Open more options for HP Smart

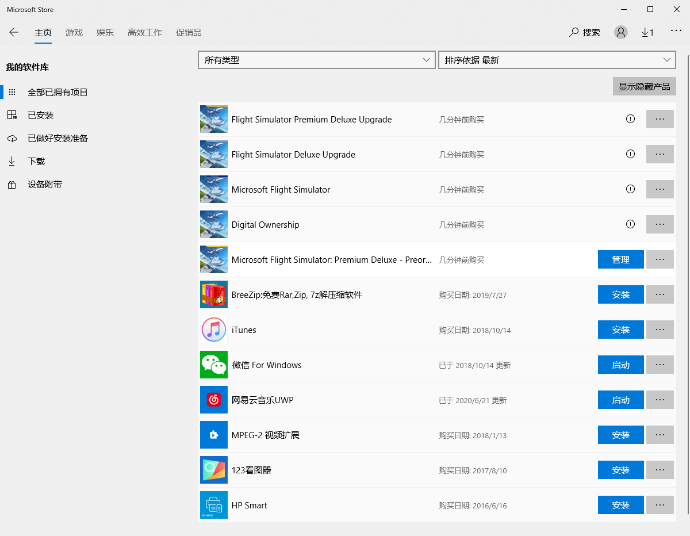[660, 505]
